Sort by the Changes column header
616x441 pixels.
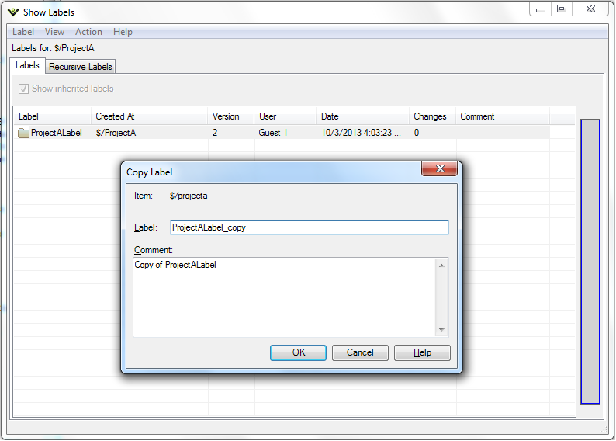coord(432,116)
